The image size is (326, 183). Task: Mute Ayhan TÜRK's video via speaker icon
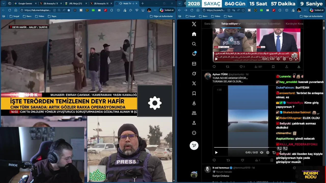pyautogui.click(x=262, y=152)
